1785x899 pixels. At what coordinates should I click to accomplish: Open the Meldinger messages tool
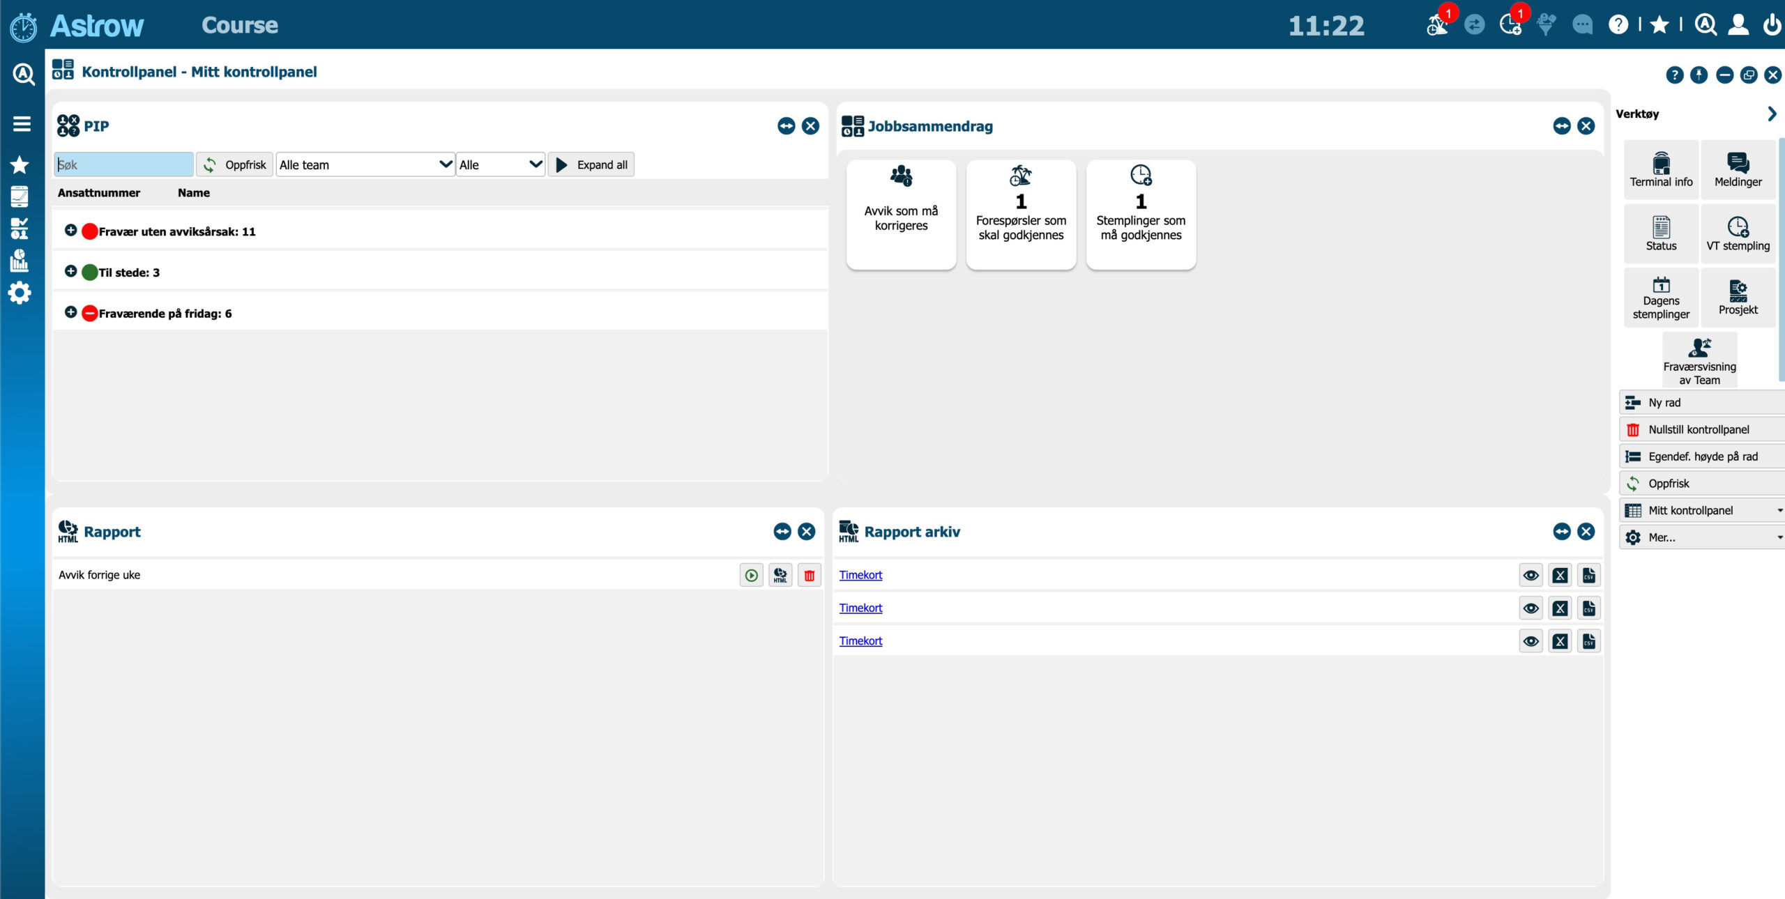[x=1737, y=169]
